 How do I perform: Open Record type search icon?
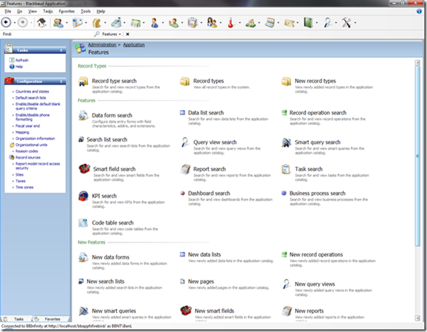click(x=83, y=82)
